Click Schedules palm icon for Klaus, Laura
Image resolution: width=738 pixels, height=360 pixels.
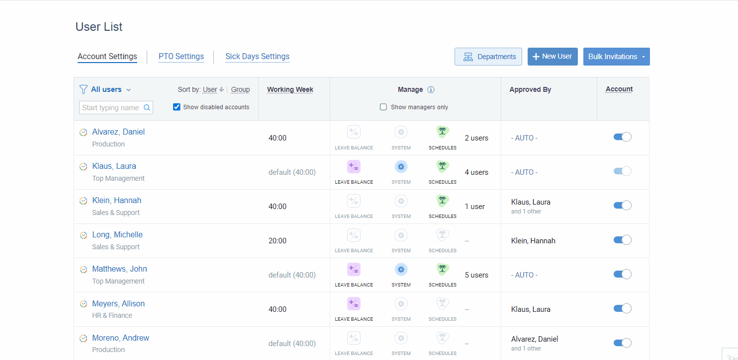[x=443, y=166]
